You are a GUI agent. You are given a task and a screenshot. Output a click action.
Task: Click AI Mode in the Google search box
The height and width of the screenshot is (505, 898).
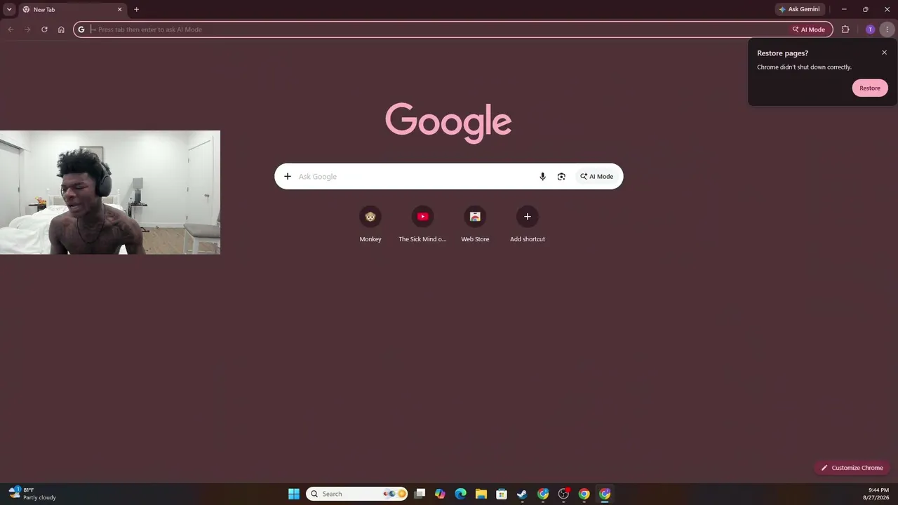596,176
